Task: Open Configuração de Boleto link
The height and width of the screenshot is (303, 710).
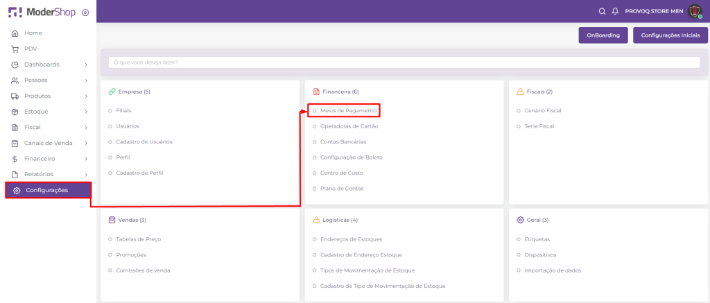Action: pos(352,157)
